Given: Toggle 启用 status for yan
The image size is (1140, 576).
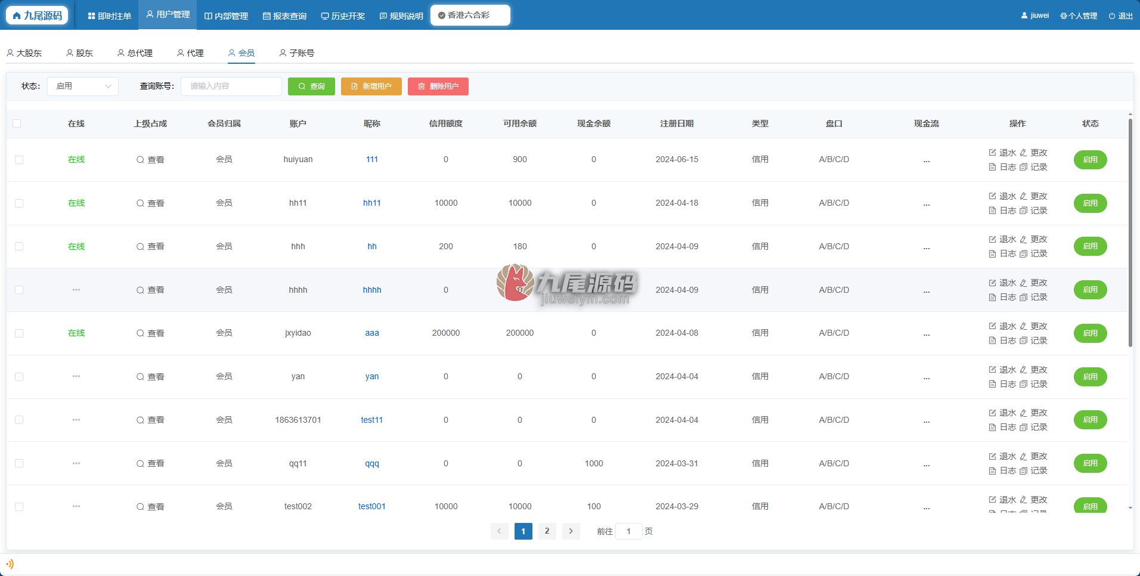Looking at the screenshot, I should [x=1090, y=377].
